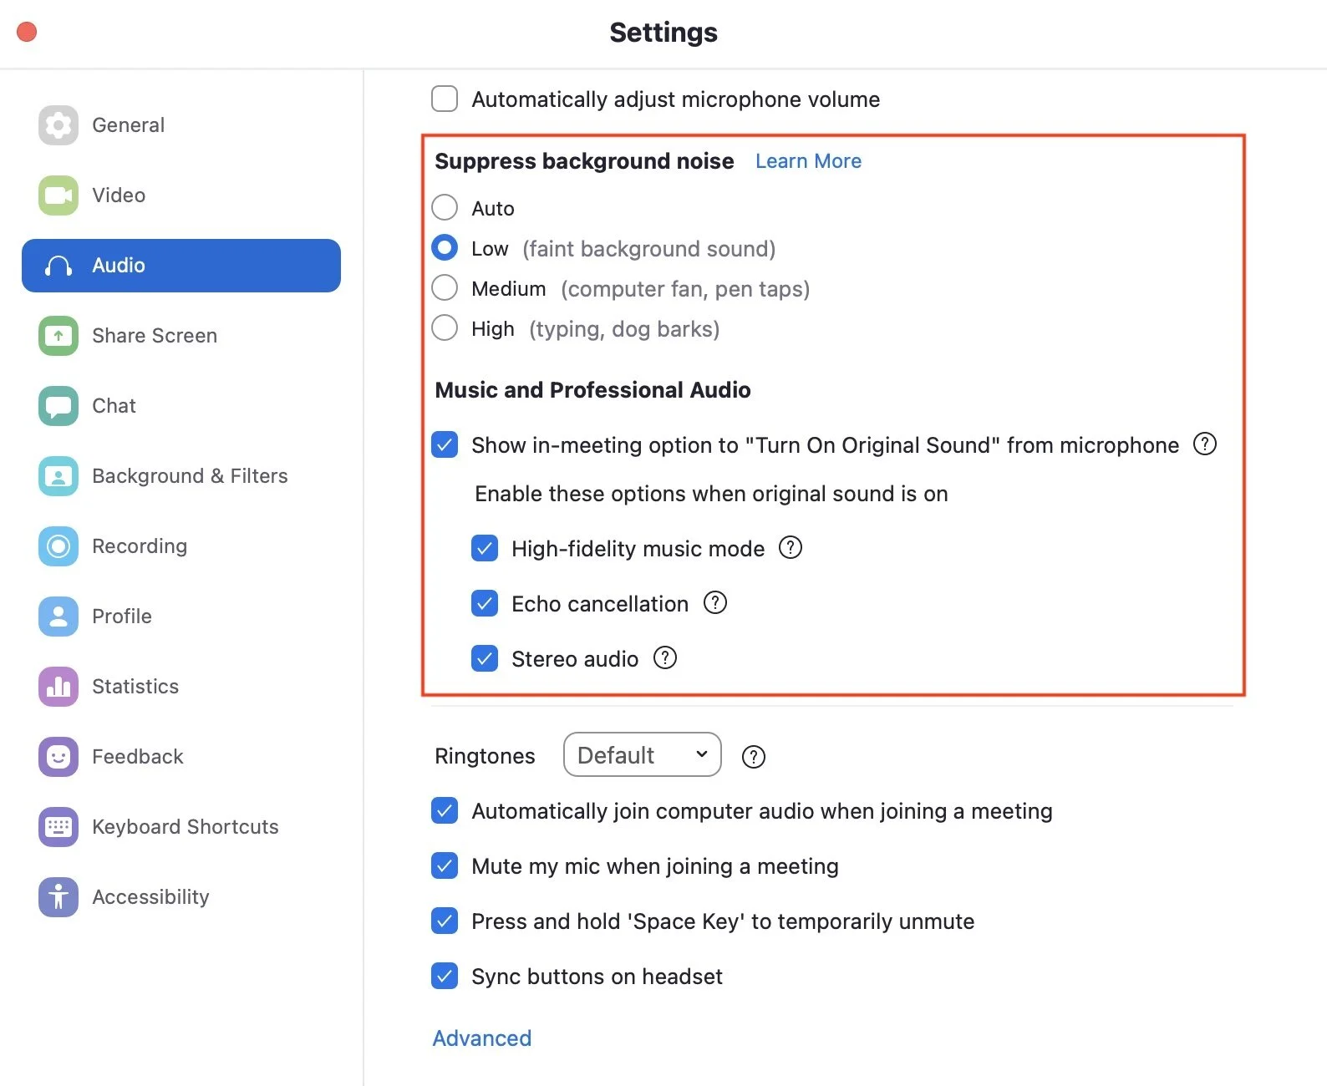Toggle Show in-meeting Original Sound option
This screenshot has width=1327, height=1086.
coord(445,444)
